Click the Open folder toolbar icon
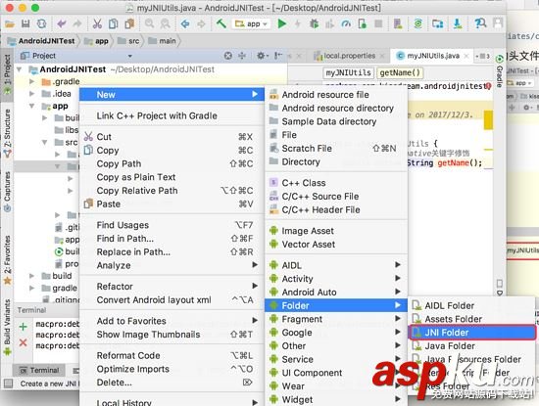The height and width of the screenshot is (406, 539). [x=9, y=23]
